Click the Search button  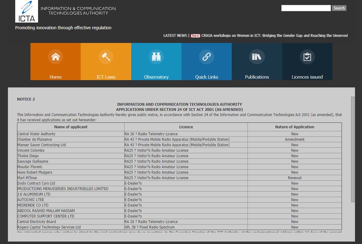339,8
